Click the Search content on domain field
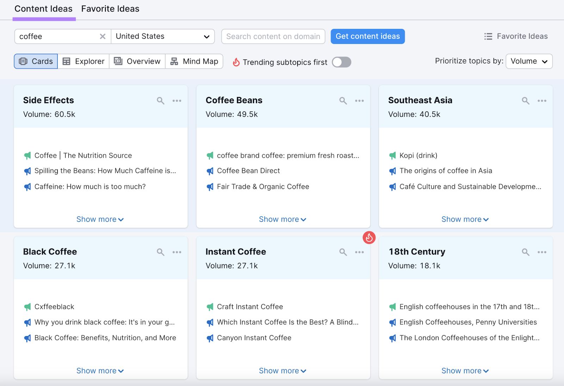The height and width of the screenshot is (386, 564). 273,36
